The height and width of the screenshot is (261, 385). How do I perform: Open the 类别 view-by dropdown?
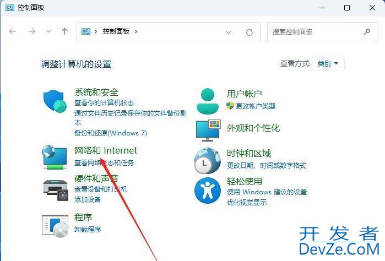(328, 63)
